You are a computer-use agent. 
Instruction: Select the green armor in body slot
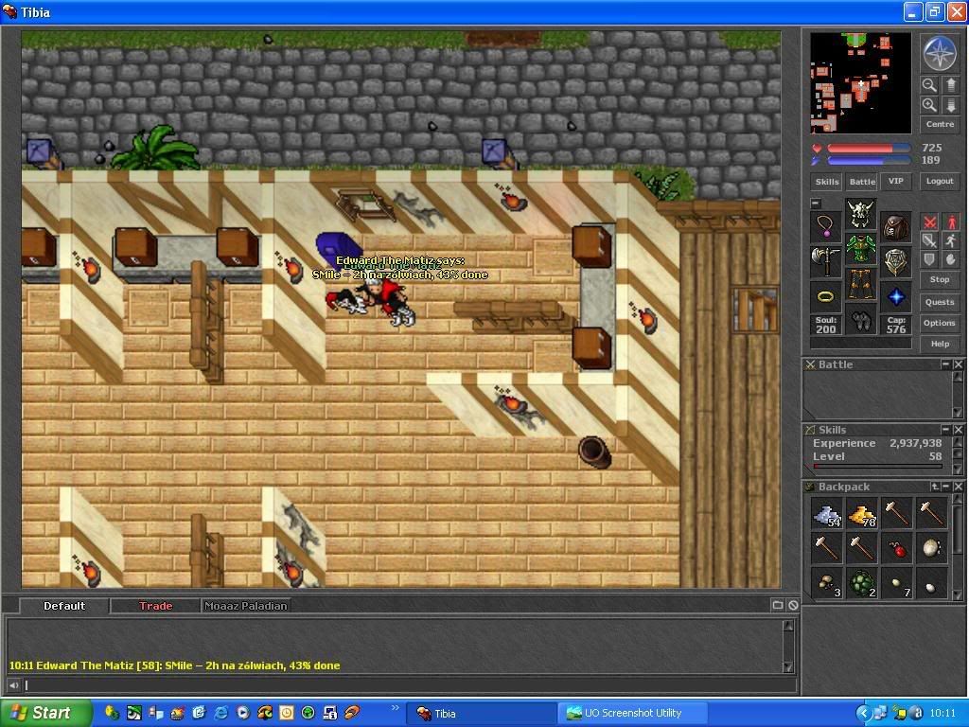tap(861, 249)
